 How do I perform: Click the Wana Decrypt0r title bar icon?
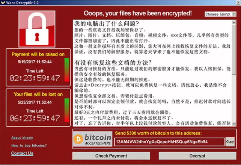3,3
